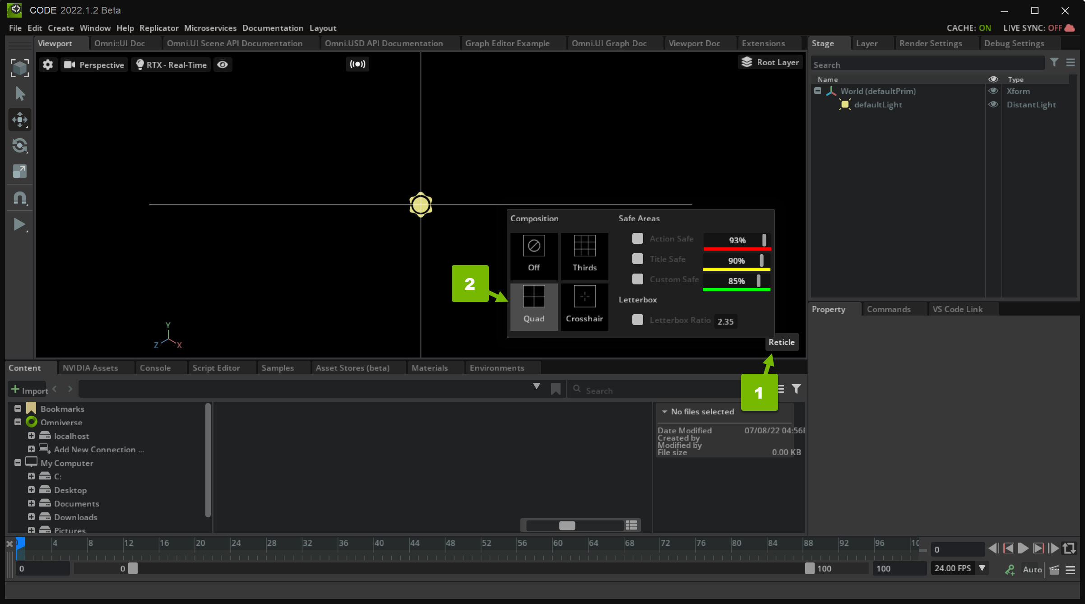Image resolution: width=1085 pixels, height=604 pixels.
Task: Expand the localhost server node
Action: (x=31, y=435)
